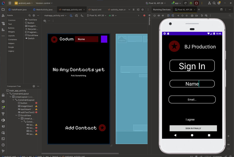Open Pixel XL API 26 device selector in title bar

[156, 3]
